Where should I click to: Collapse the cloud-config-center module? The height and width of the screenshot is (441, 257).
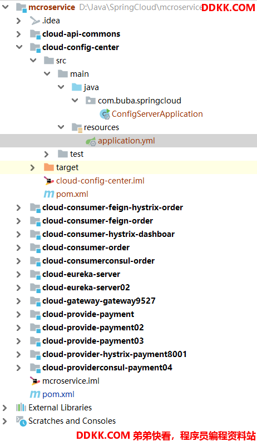tap(19, 47)
